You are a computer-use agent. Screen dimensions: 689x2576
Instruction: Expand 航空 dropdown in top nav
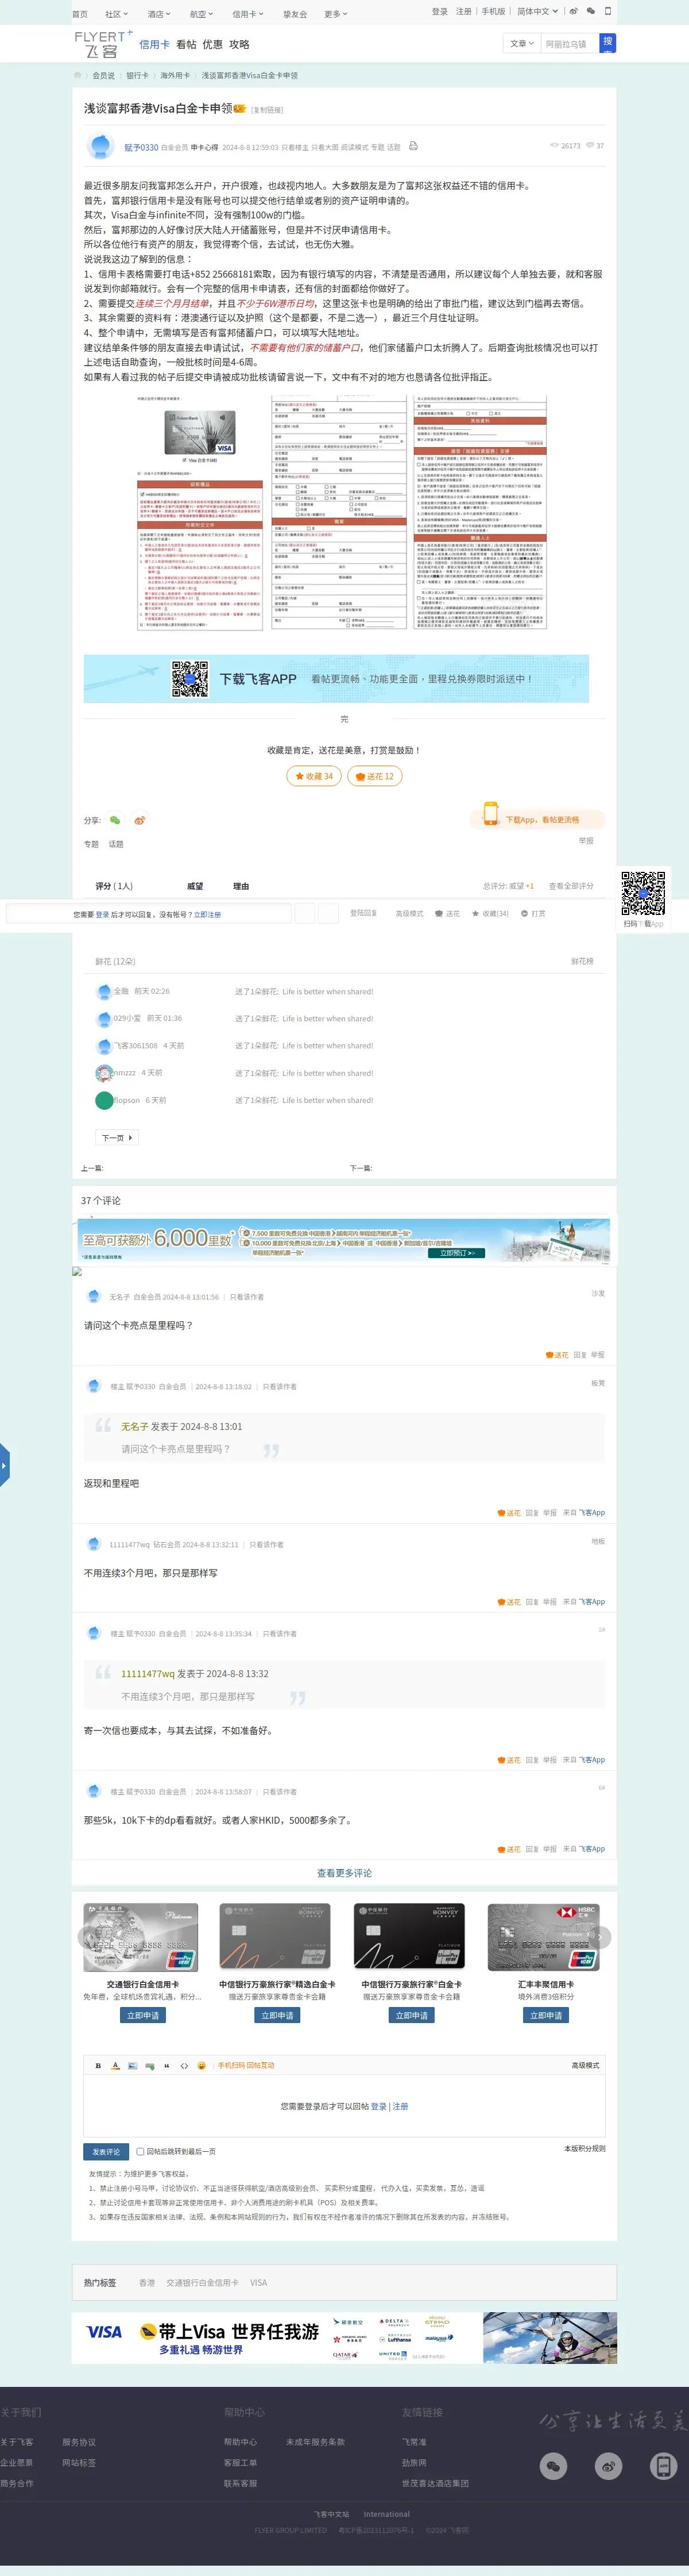pos(202,14)
